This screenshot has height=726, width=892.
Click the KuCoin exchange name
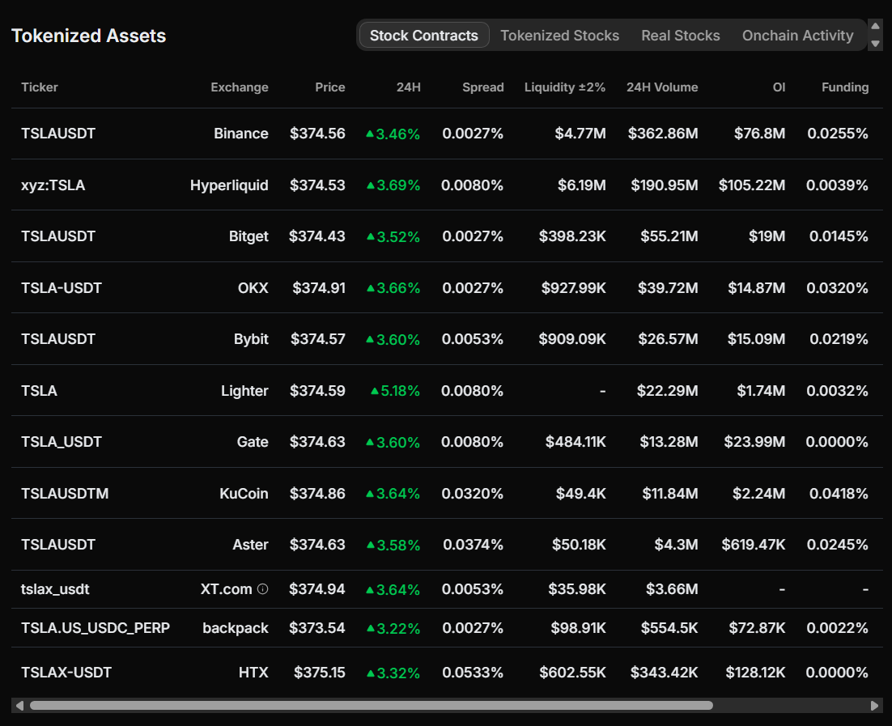point(244,493)
